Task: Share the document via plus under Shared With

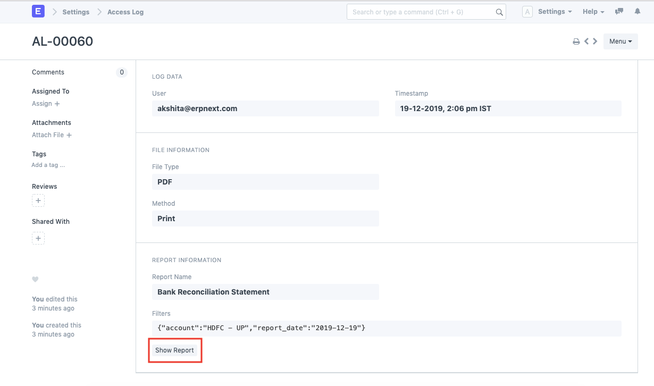Action: pos(38,238)
